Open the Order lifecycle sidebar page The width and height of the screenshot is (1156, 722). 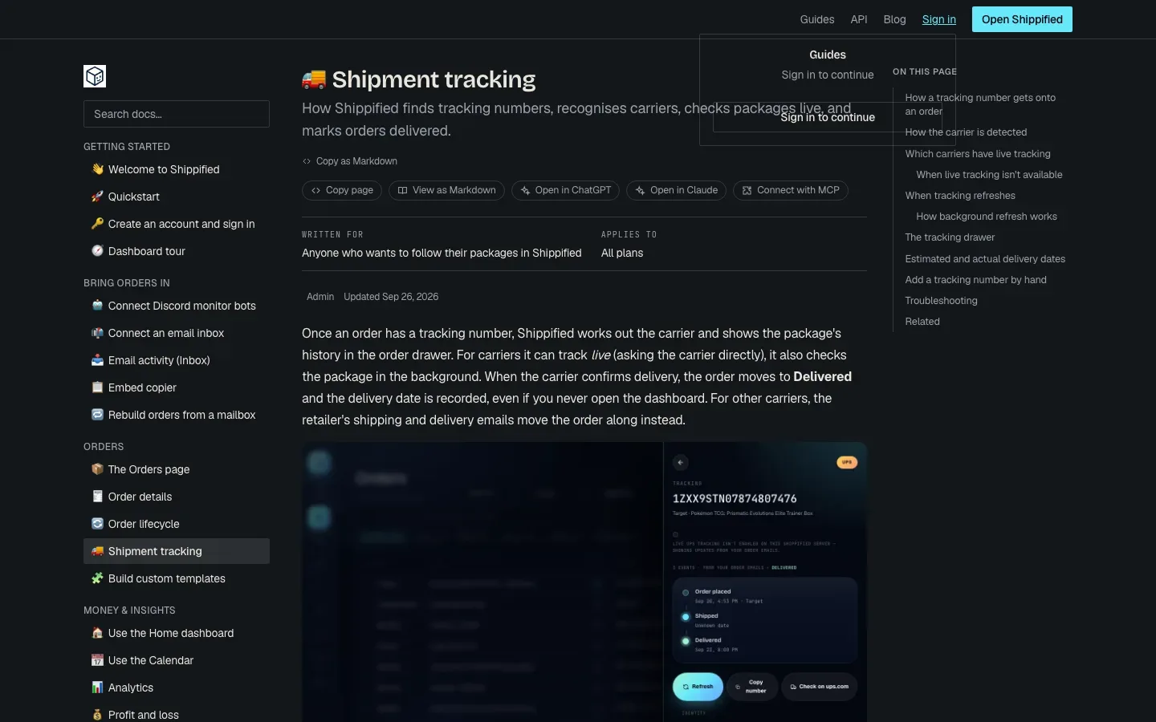[x=177, y=524]
